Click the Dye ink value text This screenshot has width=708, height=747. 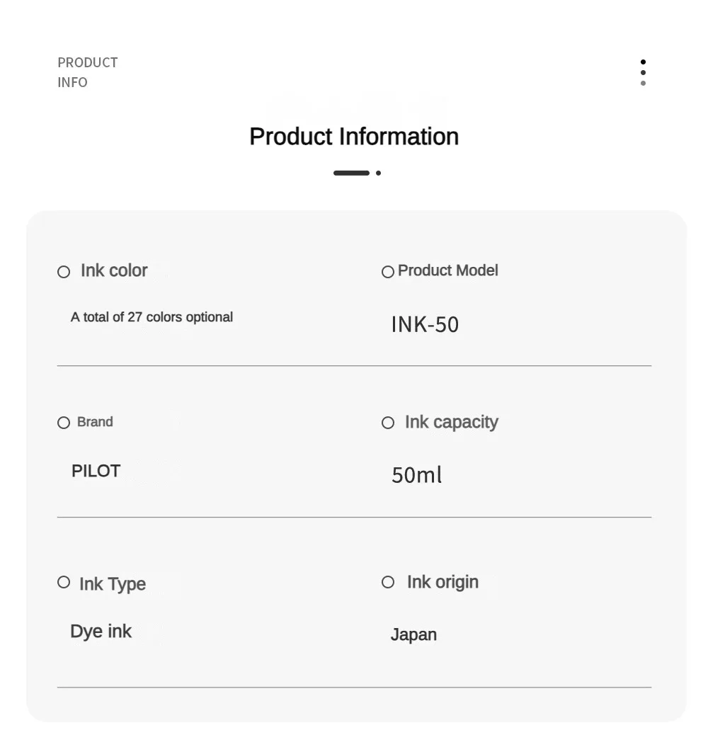pos(101,631)
